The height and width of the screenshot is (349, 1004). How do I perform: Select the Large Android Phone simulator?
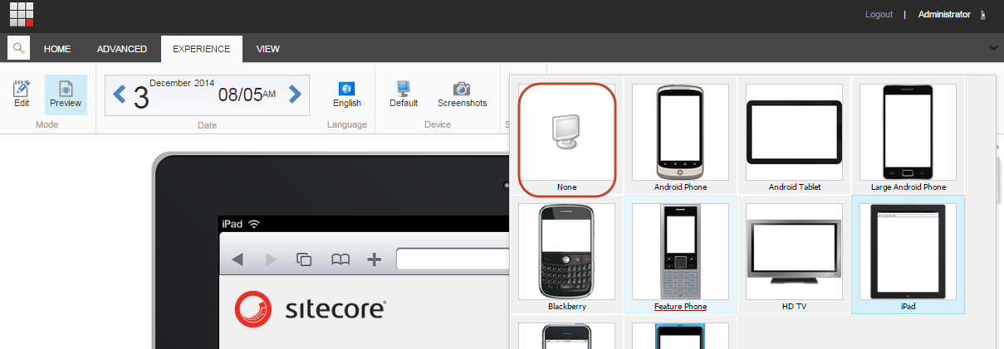908,138
